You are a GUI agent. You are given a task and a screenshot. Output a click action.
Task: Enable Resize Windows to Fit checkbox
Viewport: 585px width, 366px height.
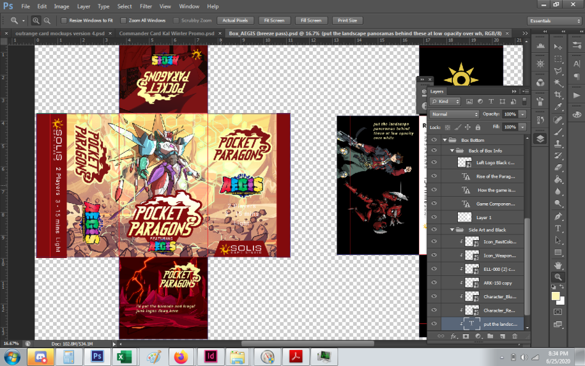(64, 20)
